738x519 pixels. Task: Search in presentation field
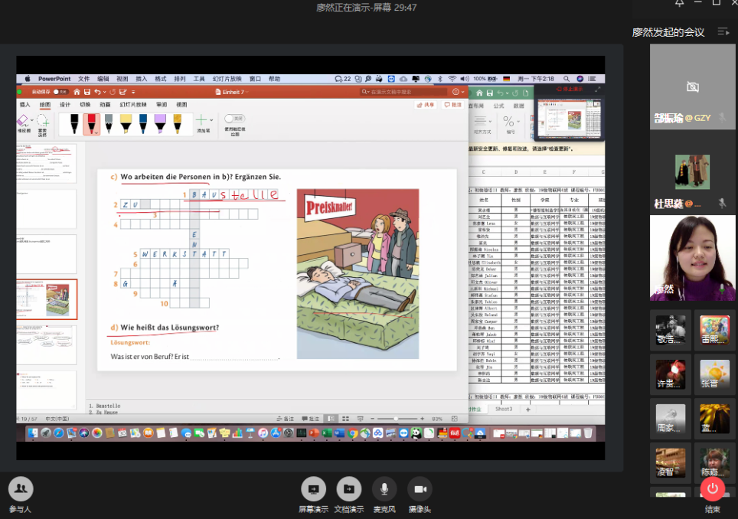(404, 92)
